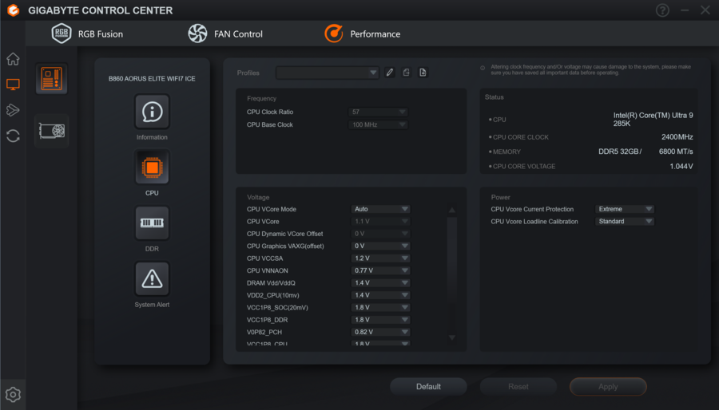
Task: Open the paper-plane sidebar icon
Action: [13, 110]
